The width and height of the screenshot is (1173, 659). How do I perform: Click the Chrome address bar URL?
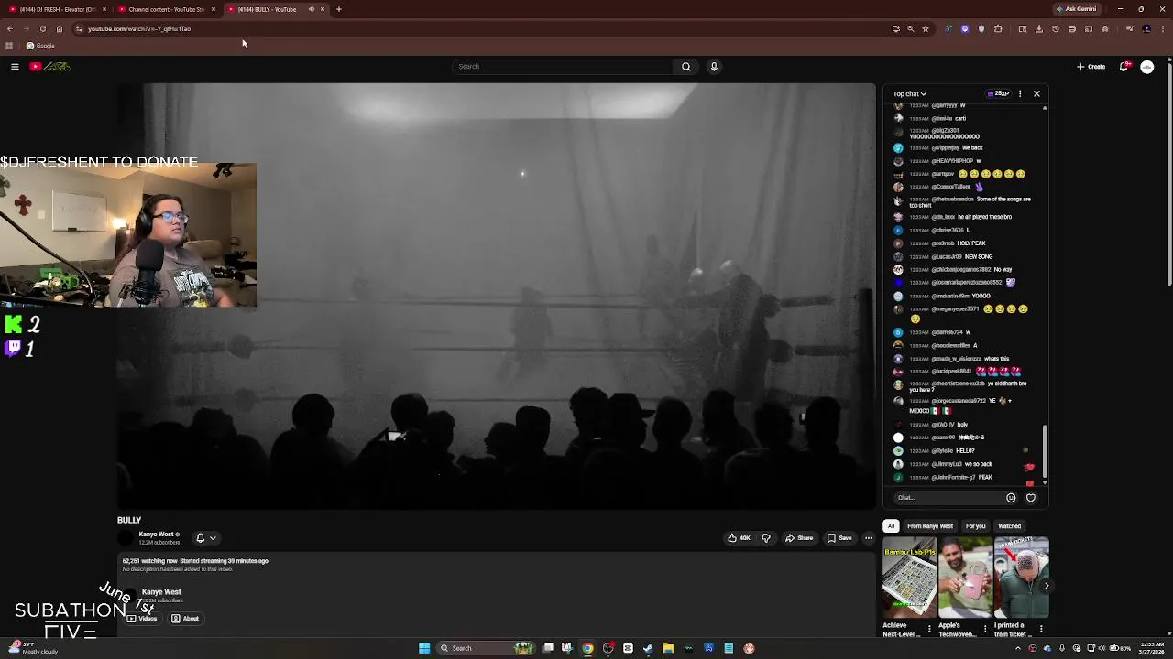(139, 28)
